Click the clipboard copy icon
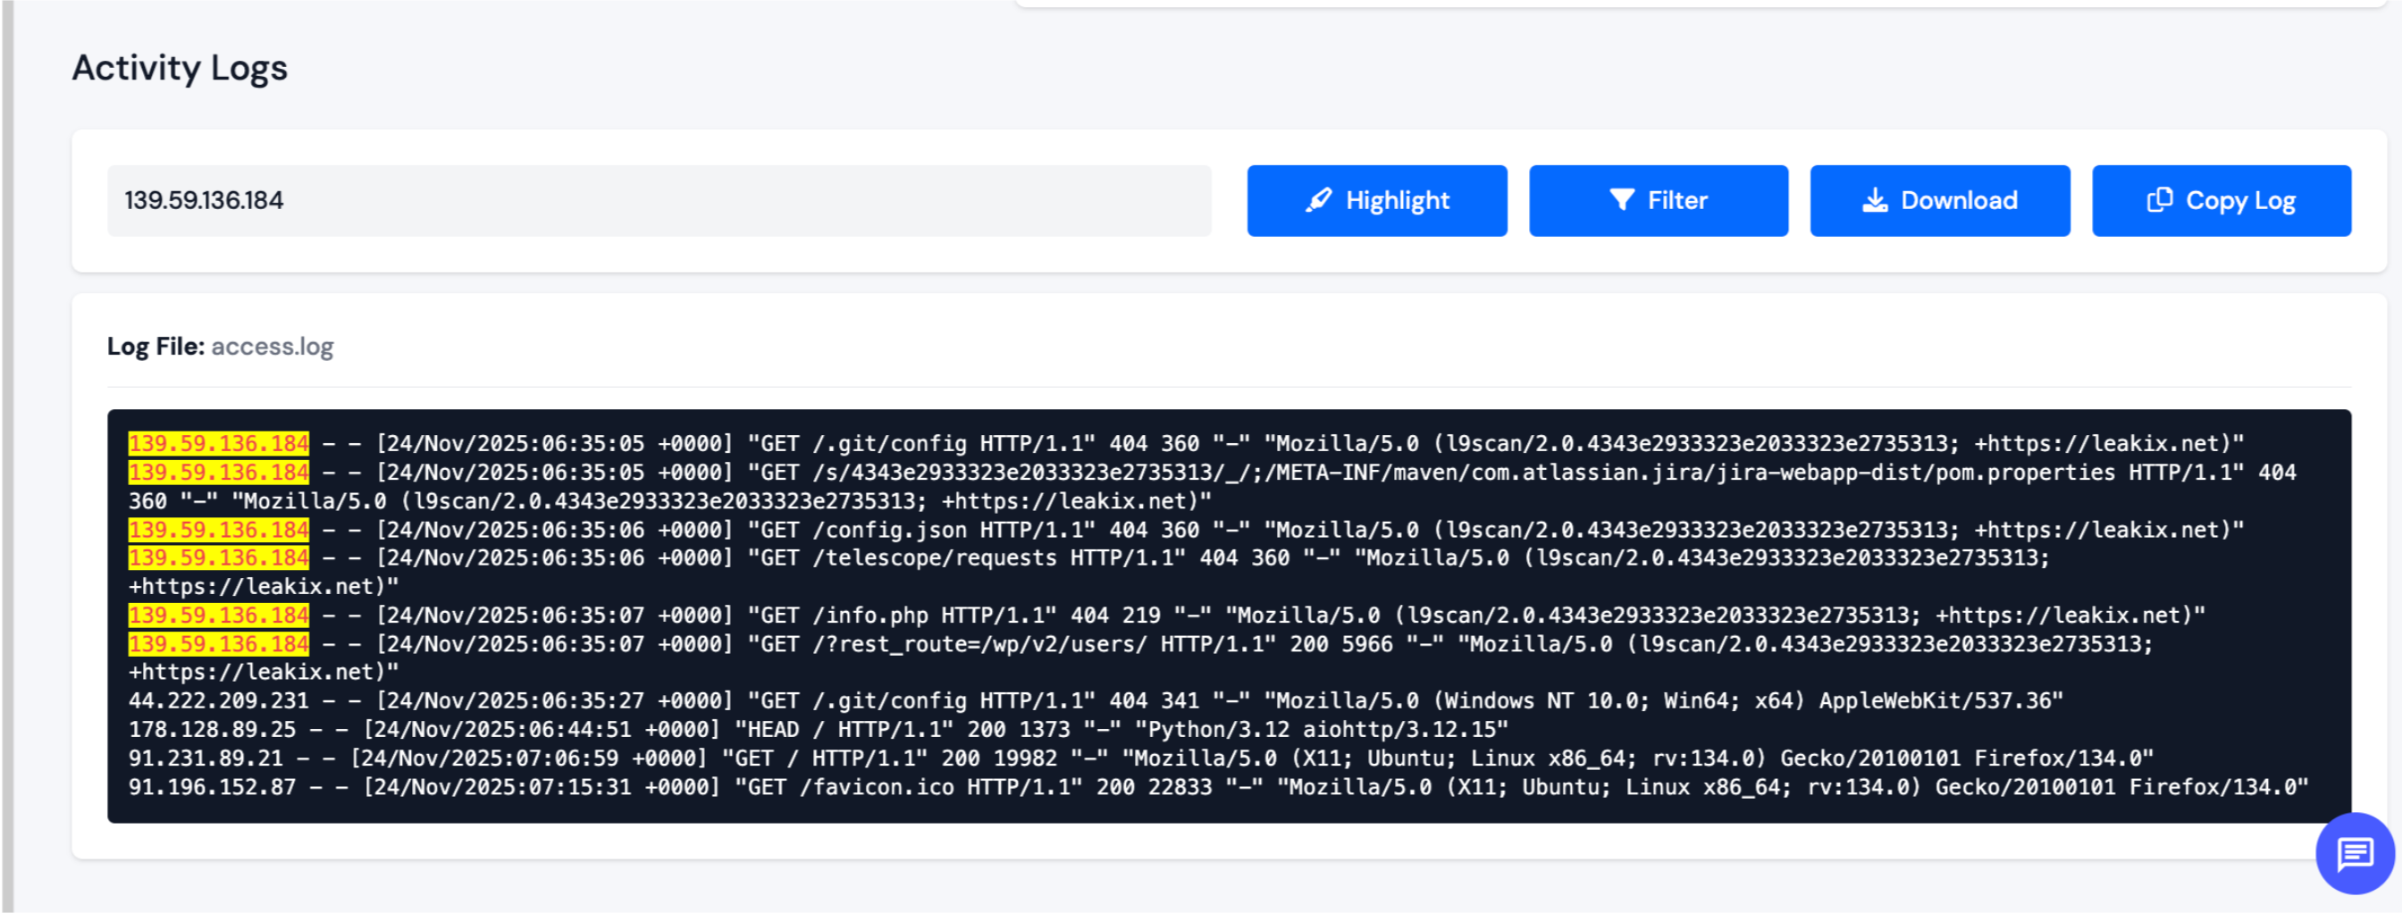The image size is (2402, 913). (x=2160, y=200)
